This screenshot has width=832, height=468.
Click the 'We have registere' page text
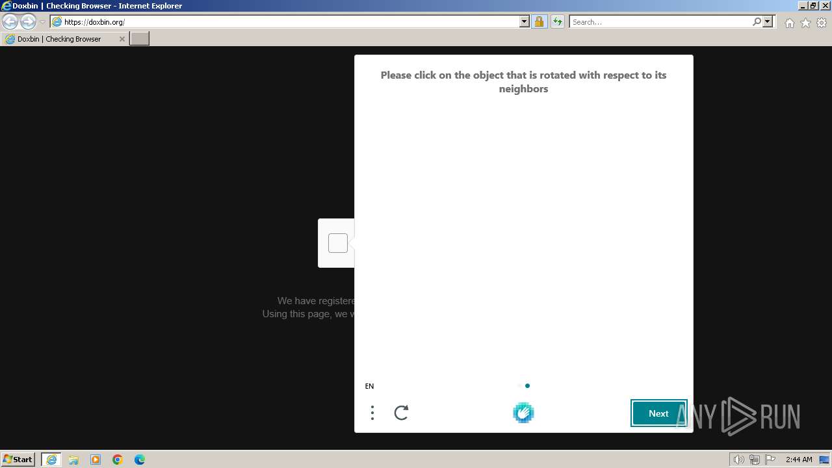pos(316,301)
